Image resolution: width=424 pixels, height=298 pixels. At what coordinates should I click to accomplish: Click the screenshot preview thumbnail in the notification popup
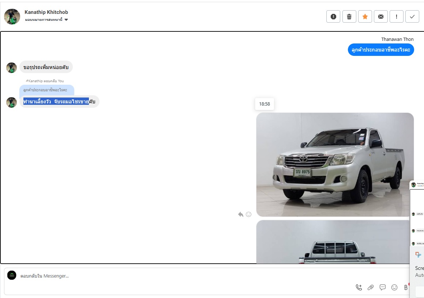point(417,213)
